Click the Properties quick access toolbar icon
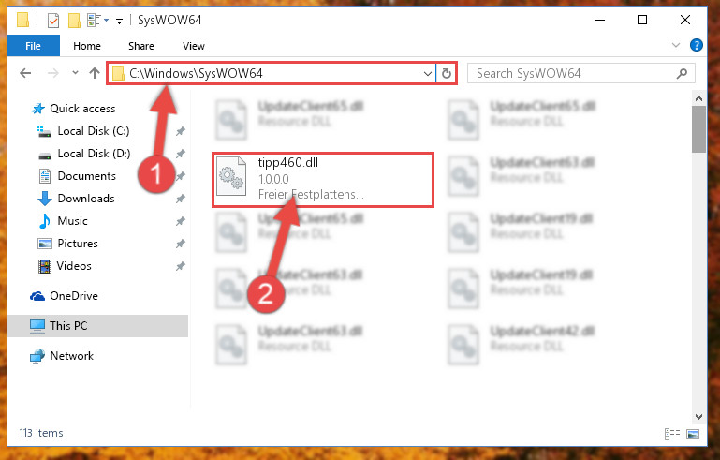The width and height of the screenshot is (720, 460). 53,21
